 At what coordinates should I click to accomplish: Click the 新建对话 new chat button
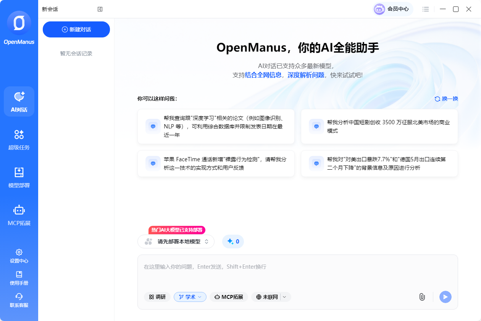click(76, 29)
